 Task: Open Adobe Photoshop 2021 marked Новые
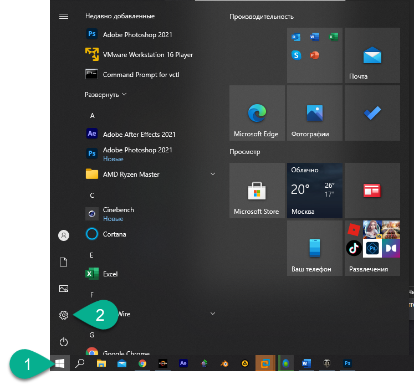click(129, 154)
